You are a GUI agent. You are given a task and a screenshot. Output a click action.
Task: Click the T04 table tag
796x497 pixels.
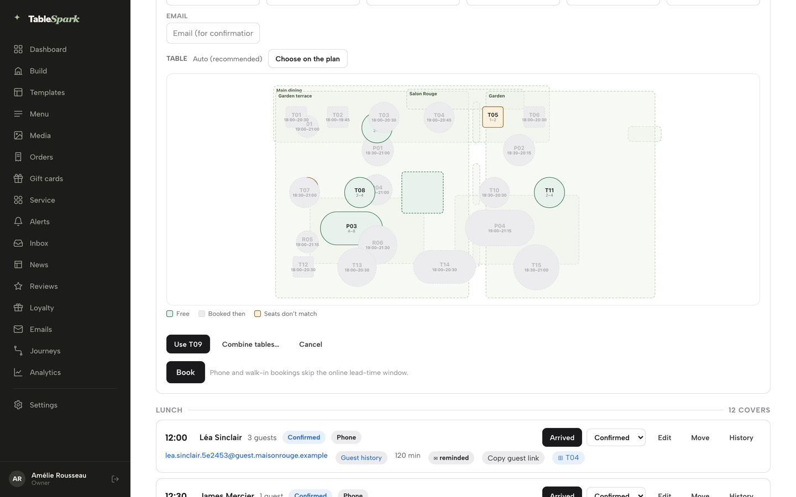pos(568,458)
